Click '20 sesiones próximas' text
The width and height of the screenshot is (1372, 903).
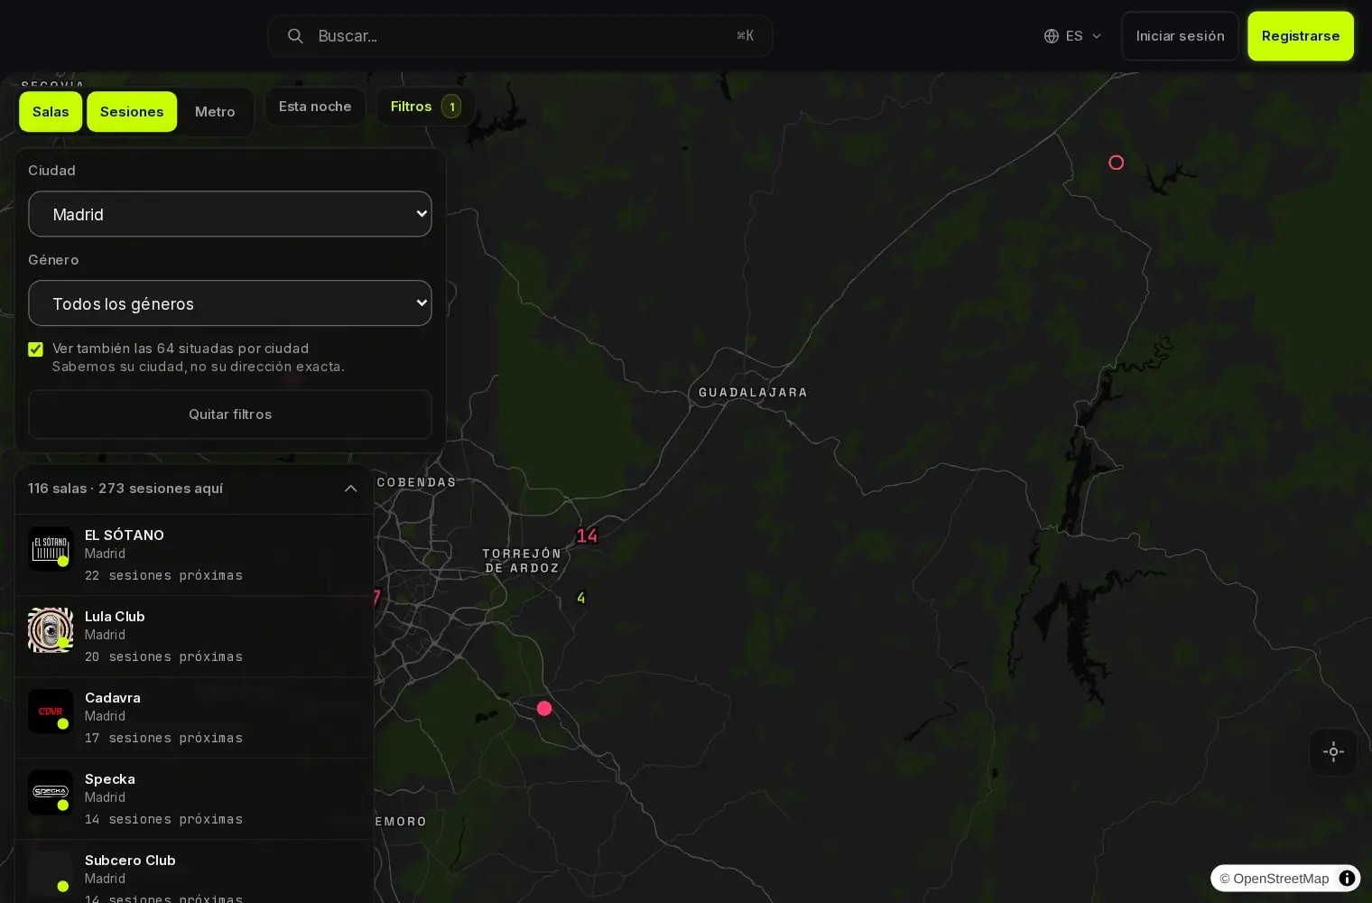tap(163, 656)
